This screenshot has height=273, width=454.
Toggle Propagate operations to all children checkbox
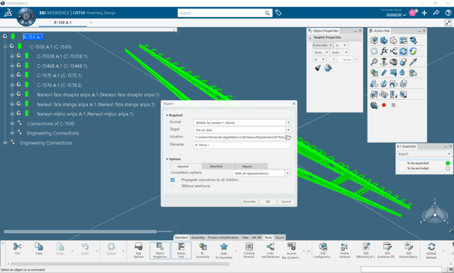[x=172, y=180]
